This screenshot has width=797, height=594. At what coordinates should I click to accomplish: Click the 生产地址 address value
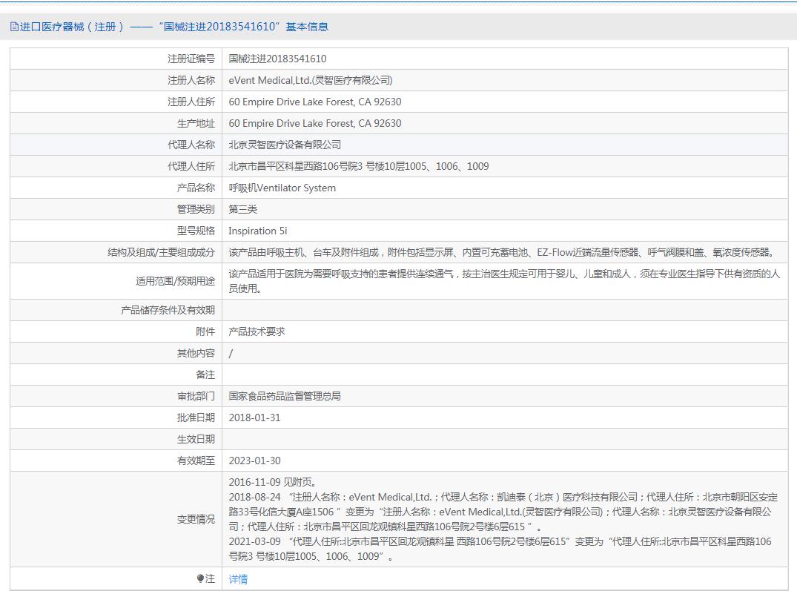[314, 123]
